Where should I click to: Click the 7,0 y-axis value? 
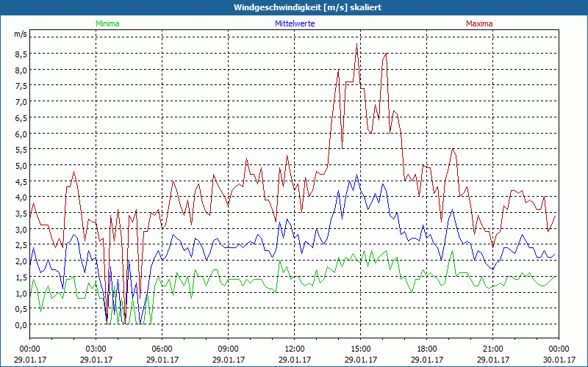click(21, 102)
